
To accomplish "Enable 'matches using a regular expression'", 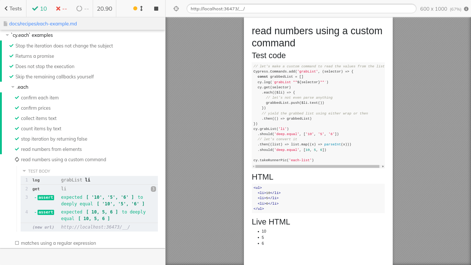I will [x=17, y=243].
